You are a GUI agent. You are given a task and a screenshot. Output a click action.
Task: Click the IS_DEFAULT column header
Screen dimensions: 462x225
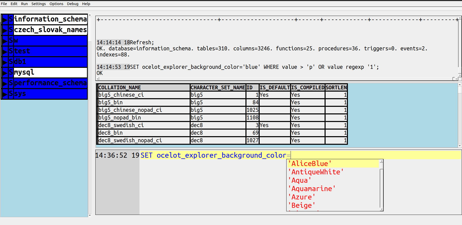point(275,88)
